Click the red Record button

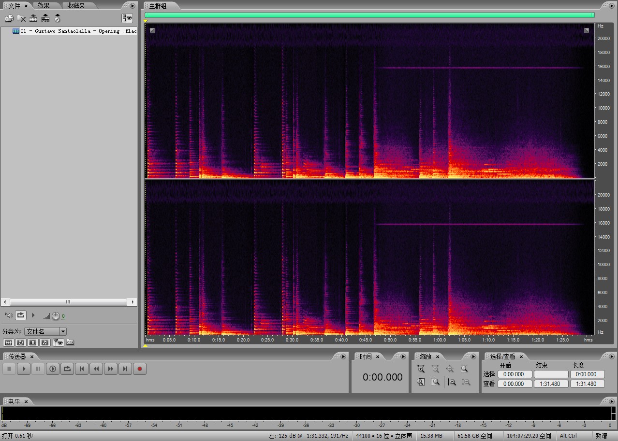[140, 369]
